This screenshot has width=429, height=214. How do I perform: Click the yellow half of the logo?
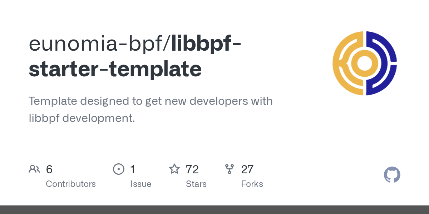(x=341, y=63)
